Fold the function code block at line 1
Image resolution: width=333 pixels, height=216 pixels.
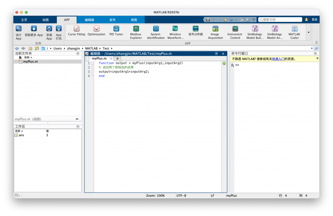pos(92,63)
